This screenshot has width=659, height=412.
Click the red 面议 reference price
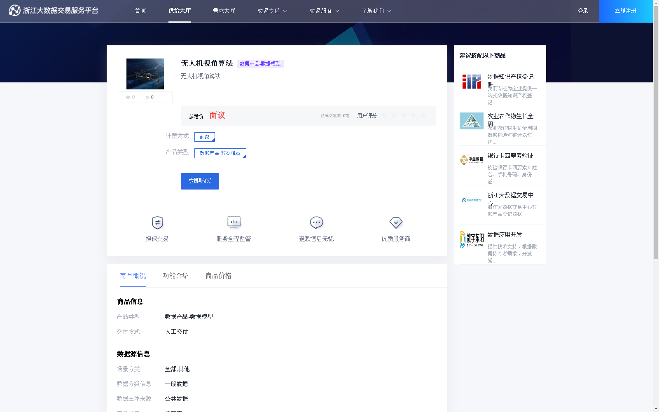coord(217,115)
